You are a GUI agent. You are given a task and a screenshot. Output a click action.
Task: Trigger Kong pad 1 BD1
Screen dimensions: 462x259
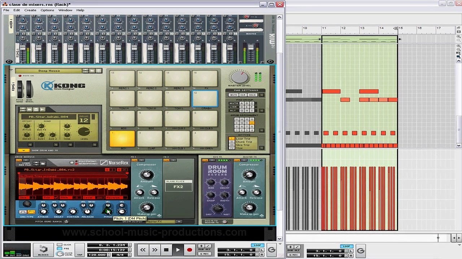pyautogui.click(x=122, y=139)
